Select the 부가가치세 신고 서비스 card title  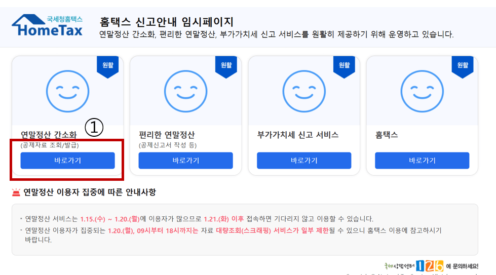pos(298,135)
